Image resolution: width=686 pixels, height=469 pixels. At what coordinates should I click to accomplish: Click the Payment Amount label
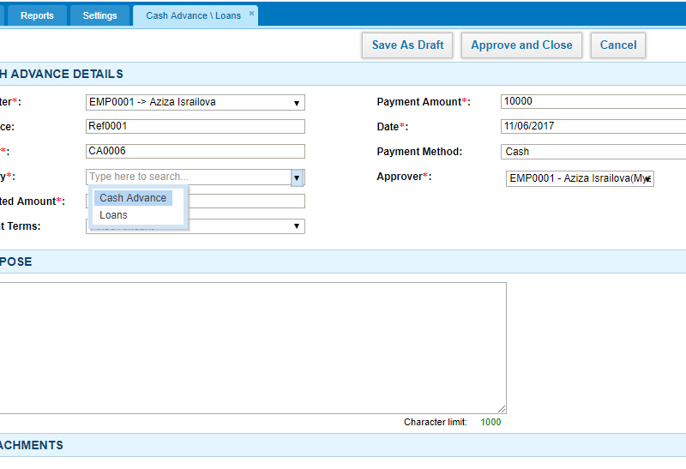coord(424,102)
